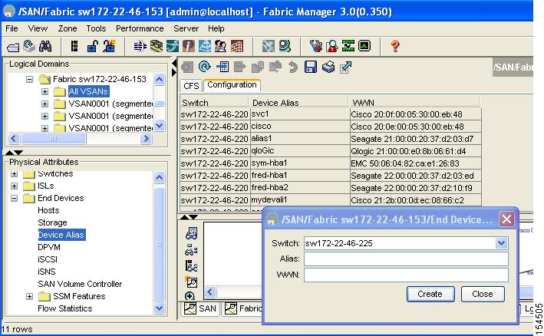This screenshot has width=544, height=336.
Task: Switch to the CFS tab
Action: point(191,86)
